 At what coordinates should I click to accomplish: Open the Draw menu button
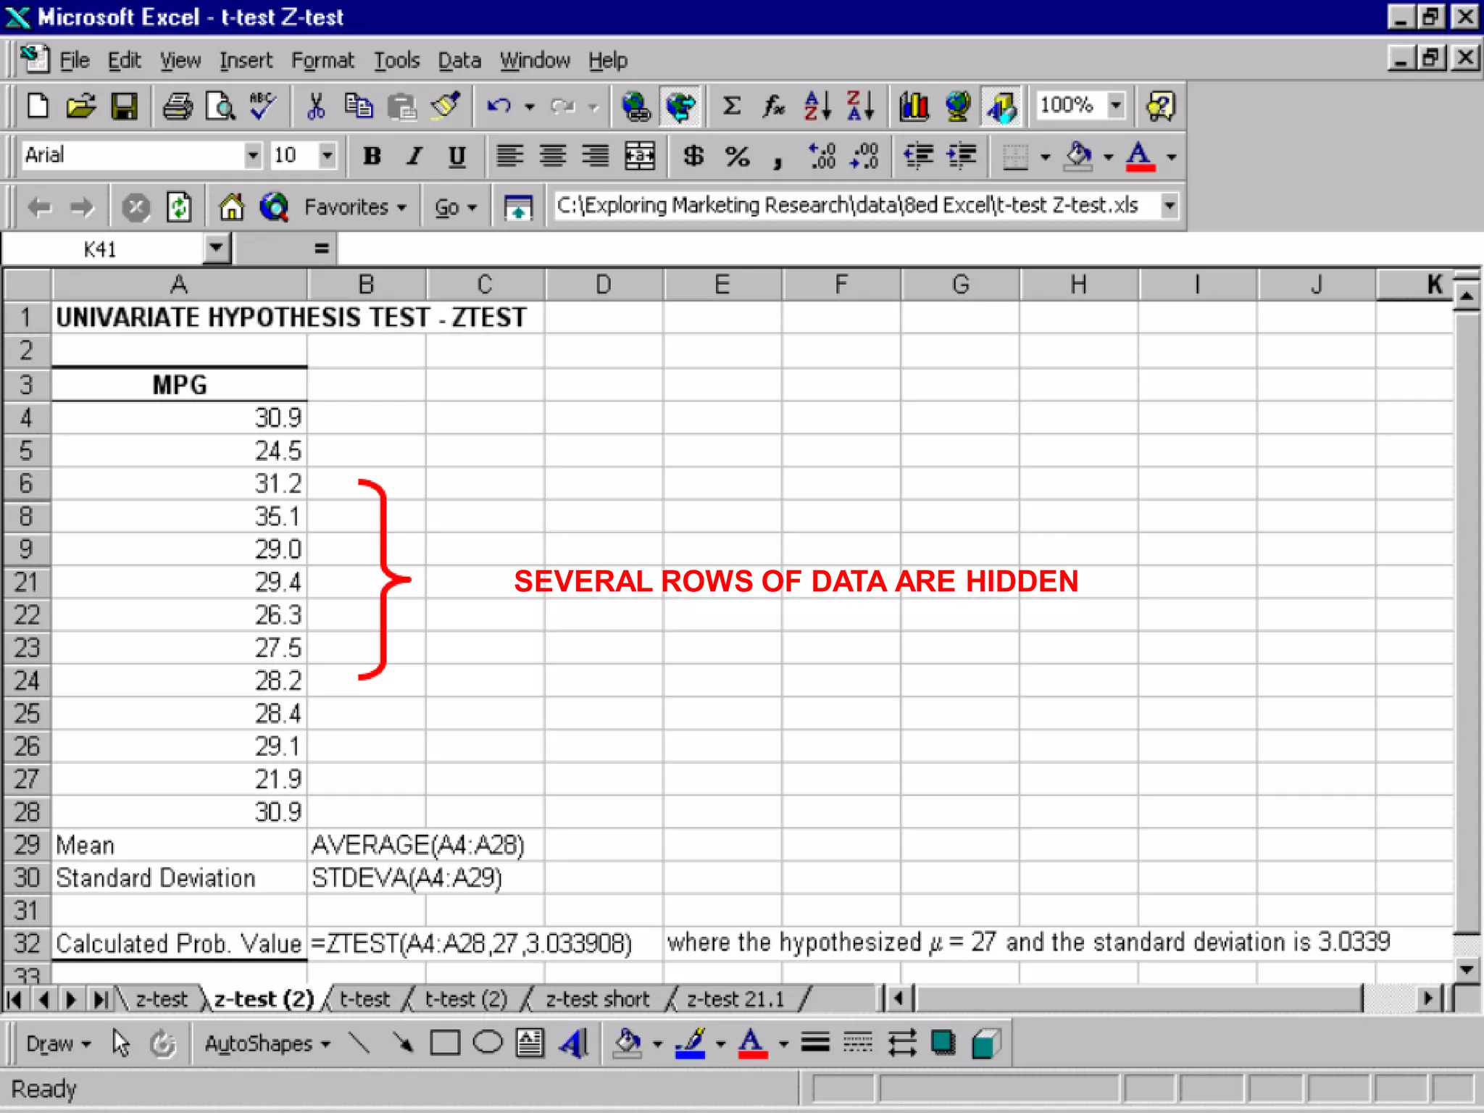click(58, 1044)
